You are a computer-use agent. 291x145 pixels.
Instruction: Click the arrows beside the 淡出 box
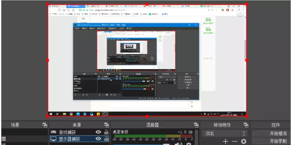click(x=244, y=133)
